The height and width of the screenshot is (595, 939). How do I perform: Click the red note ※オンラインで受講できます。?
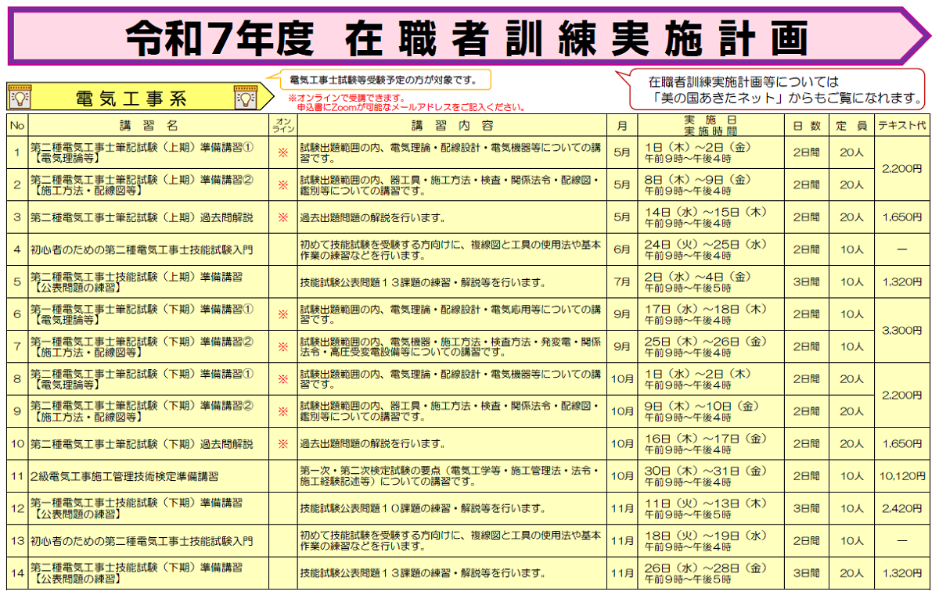click(347, 99)
